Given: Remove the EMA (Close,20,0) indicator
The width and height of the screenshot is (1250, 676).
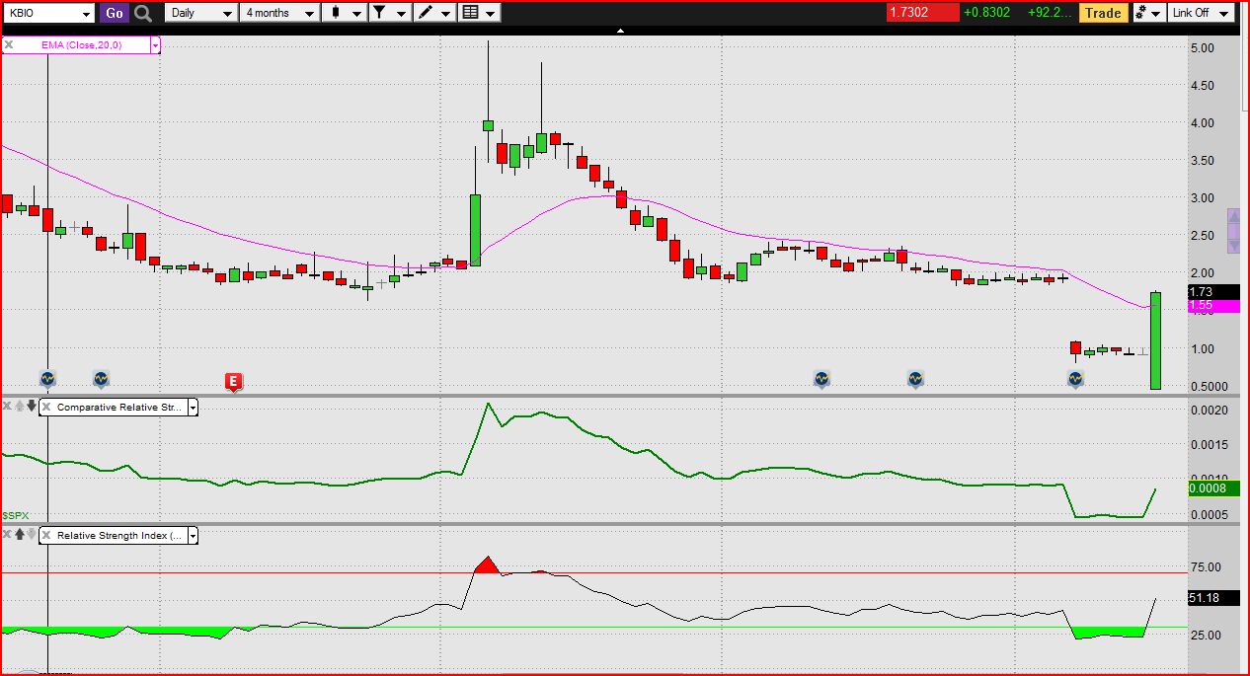Looking at the screenshot, I should 9,45.
